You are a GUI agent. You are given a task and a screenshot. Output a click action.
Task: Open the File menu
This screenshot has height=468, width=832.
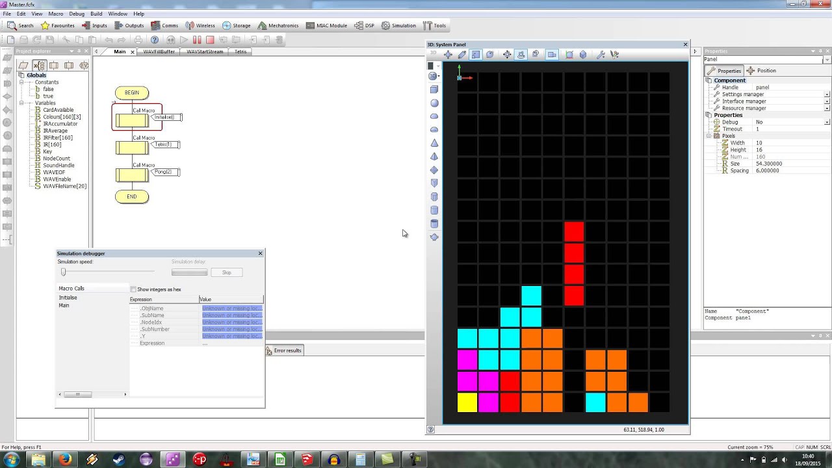(6, 14)
